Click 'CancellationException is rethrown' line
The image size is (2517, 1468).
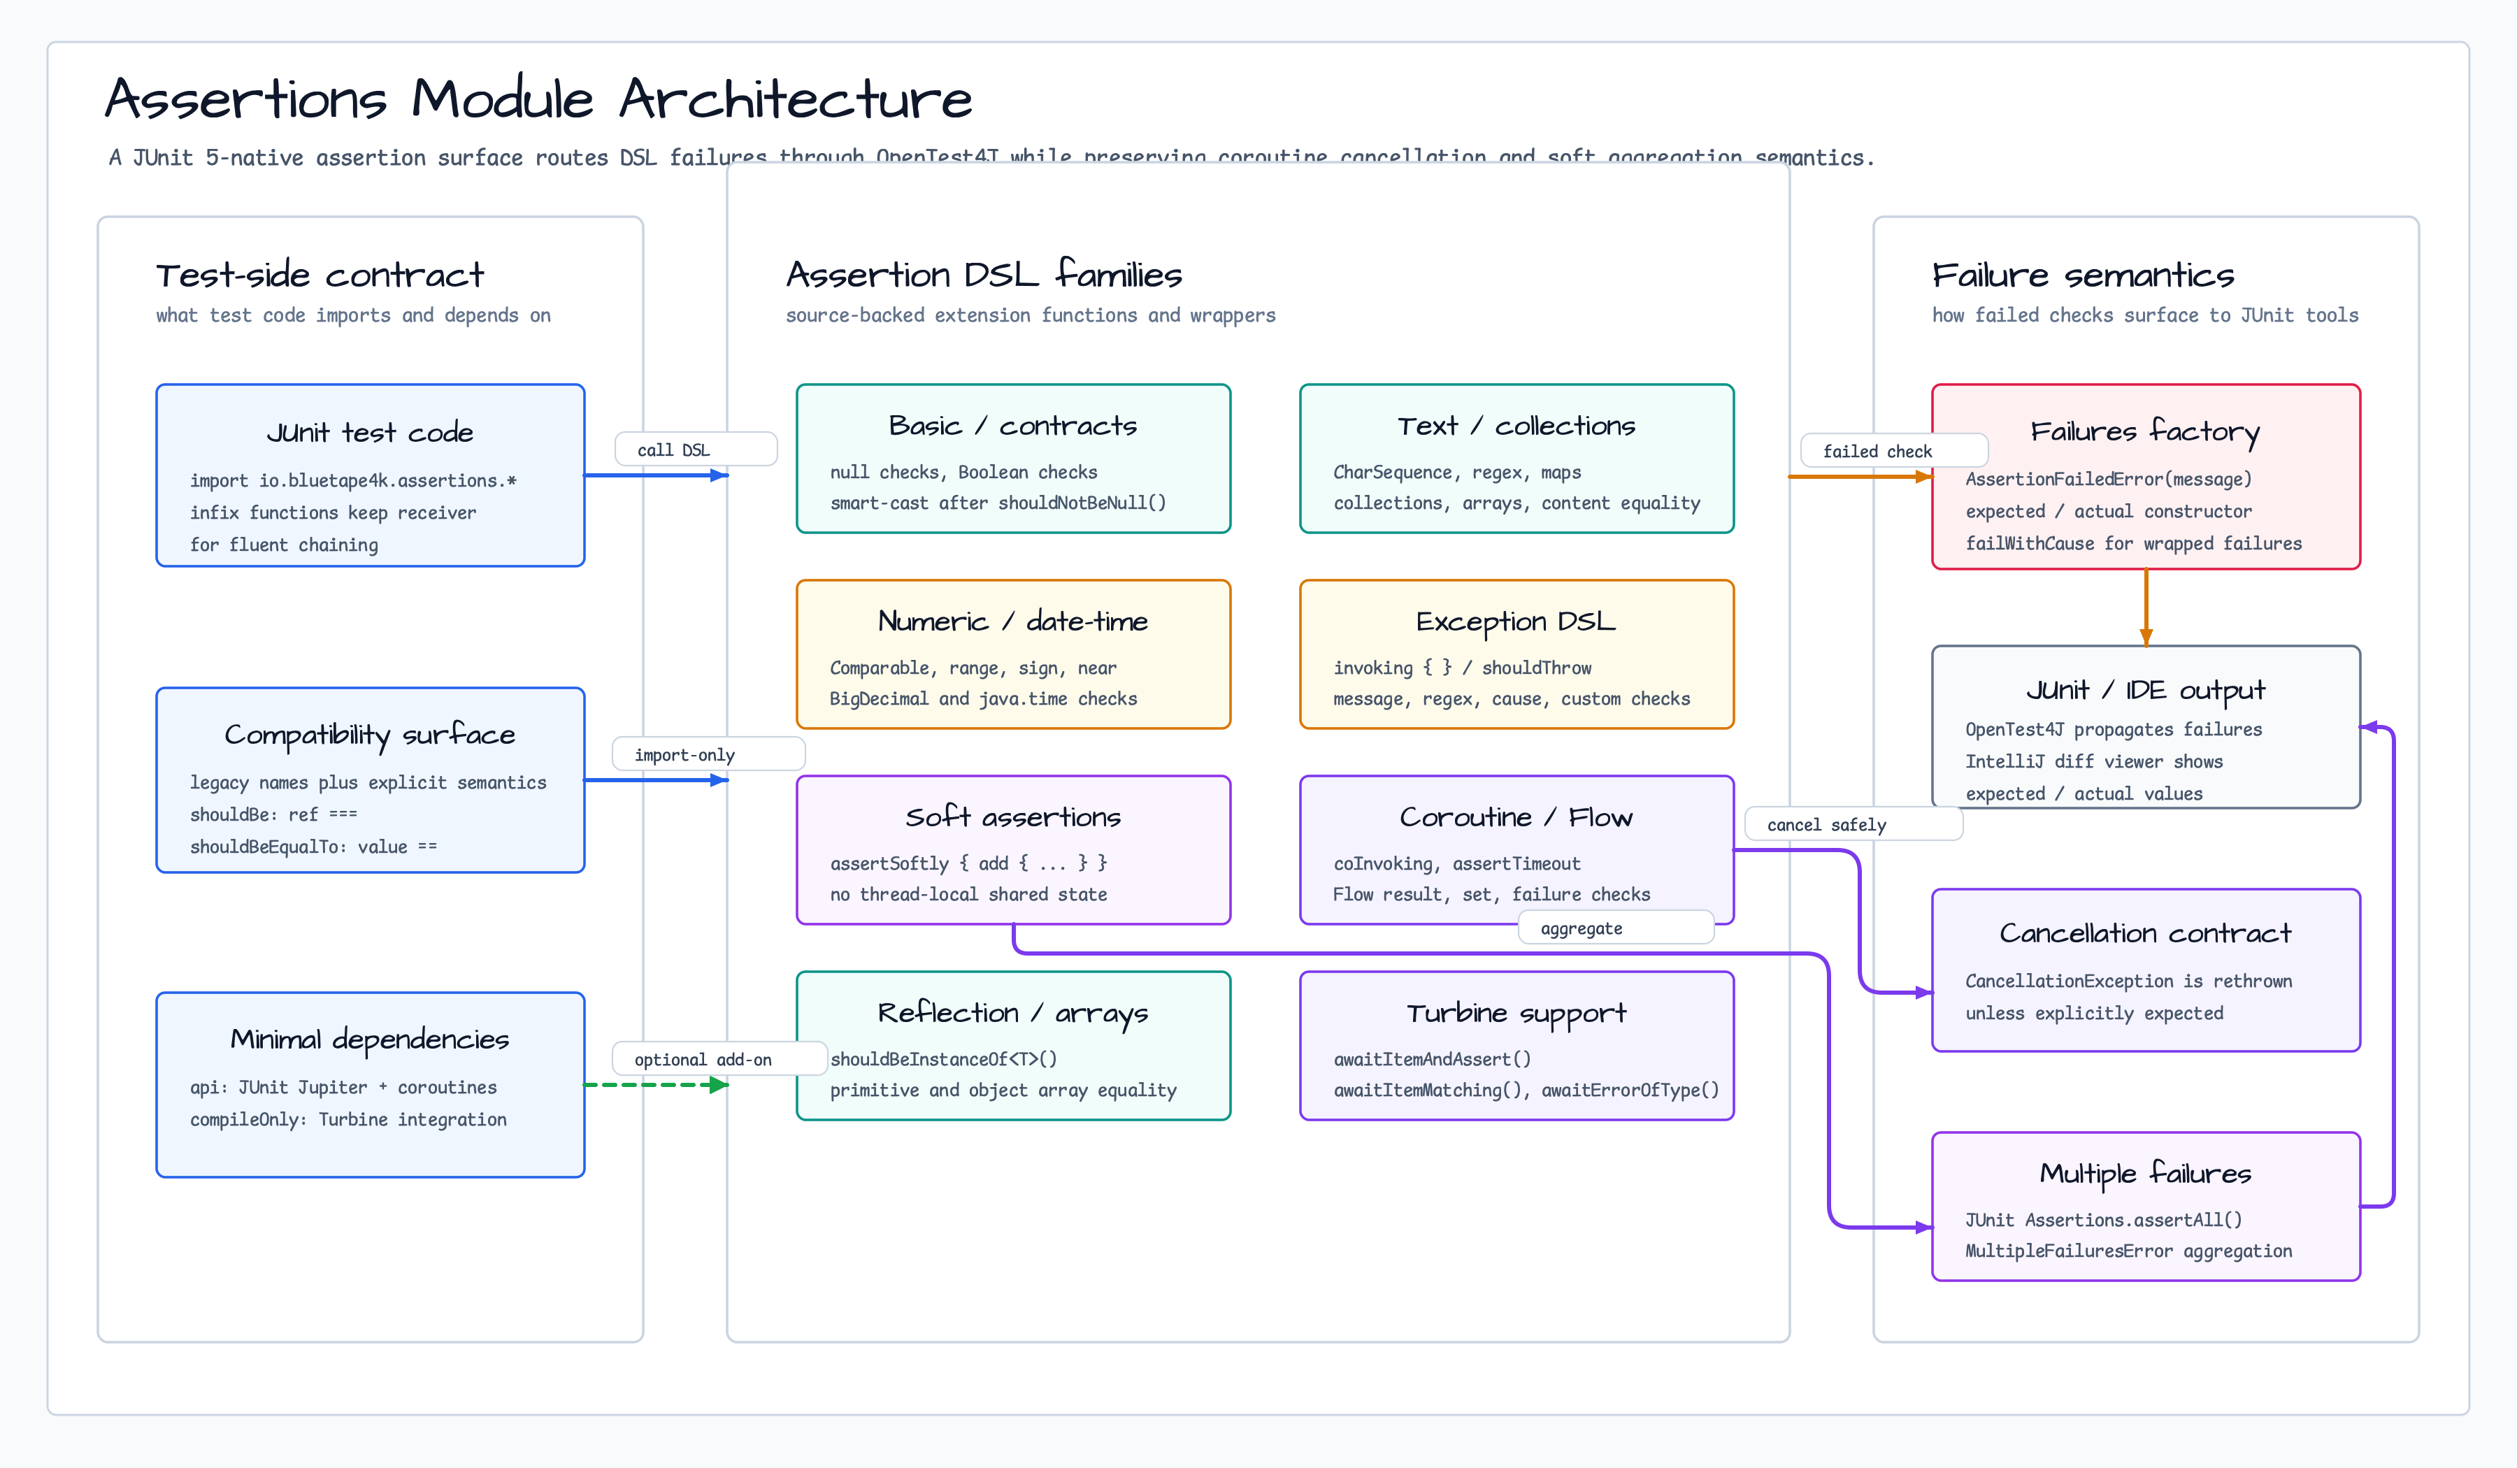click(2128, 981)
